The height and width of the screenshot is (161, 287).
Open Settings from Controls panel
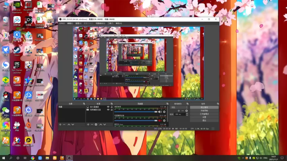[x=204, y=117]
